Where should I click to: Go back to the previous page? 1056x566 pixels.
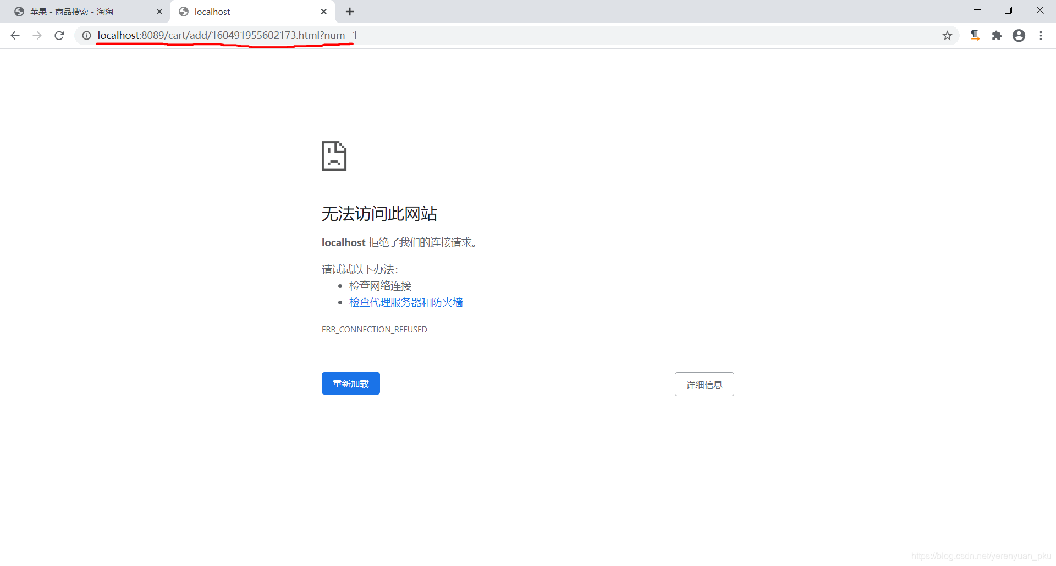tap(15, 36)
